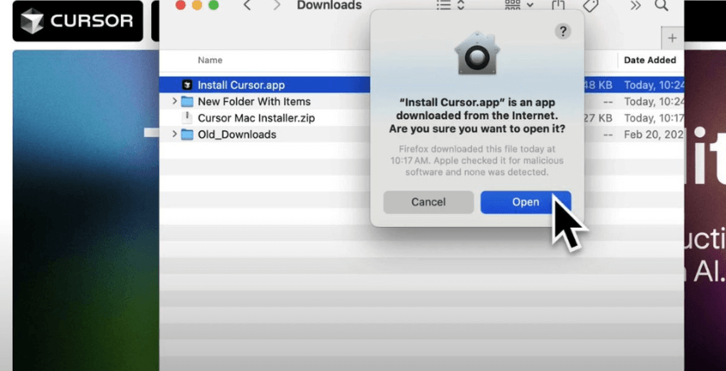Sort by the Name column header
This screenshot has height=371, width=726.
coord(210,60)
